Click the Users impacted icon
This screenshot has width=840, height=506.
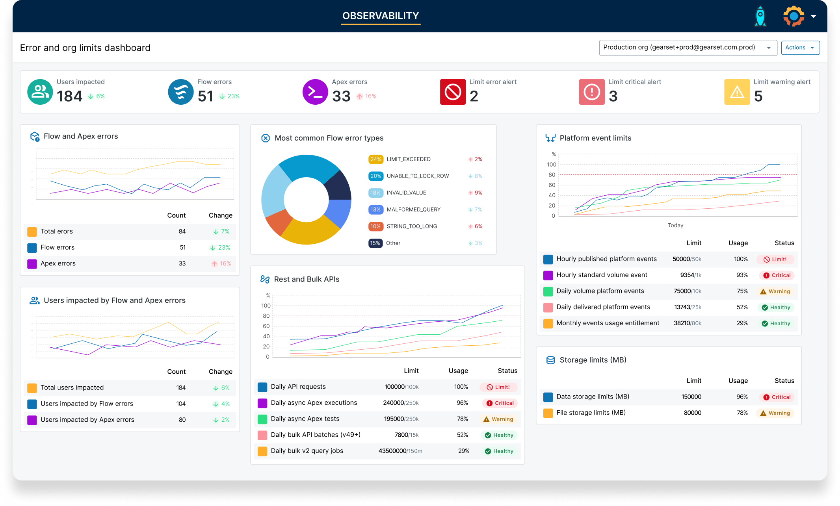[39, 92]
